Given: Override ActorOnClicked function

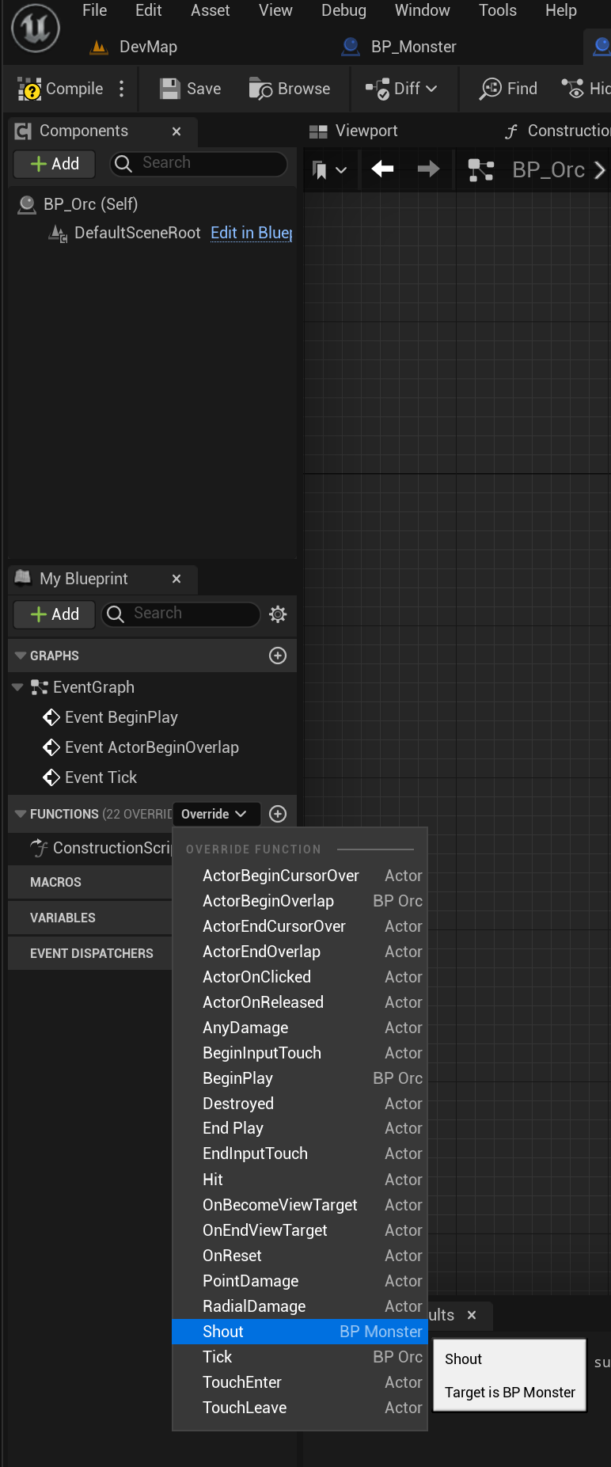Looking at the screenshot, I should tap(300, 977).
